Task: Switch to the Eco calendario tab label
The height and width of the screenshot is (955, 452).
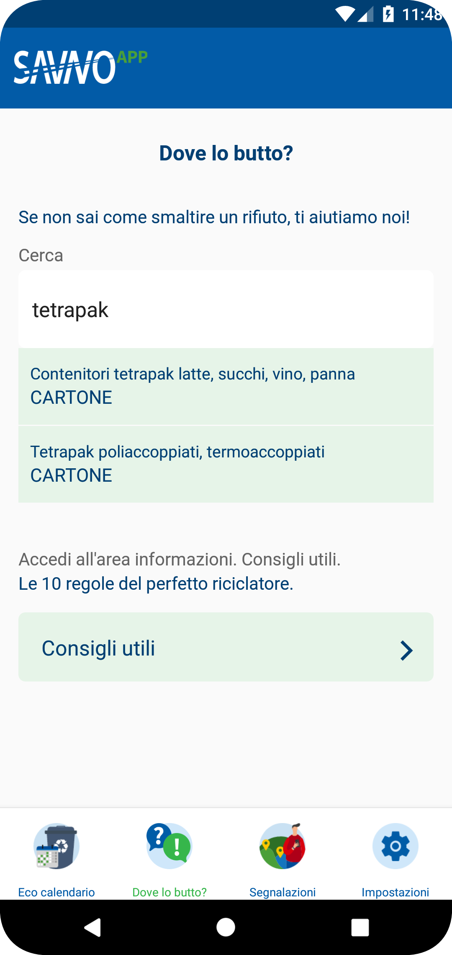Action: tap(56, 892)
